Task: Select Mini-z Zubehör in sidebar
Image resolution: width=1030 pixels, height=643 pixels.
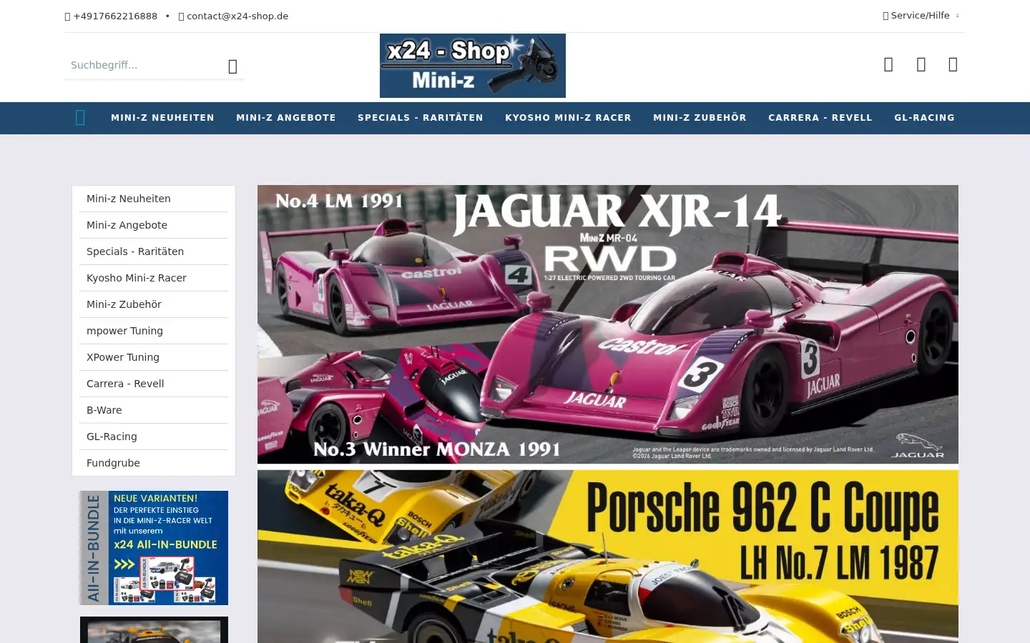Action: (x=154, y=304)
